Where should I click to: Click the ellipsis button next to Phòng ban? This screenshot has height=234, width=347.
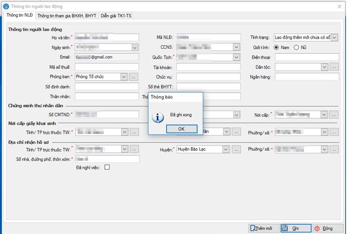coord(134,76)
